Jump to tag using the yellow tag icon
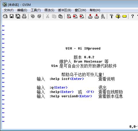This screenshot has height=131, width=138. coord(124,16)
